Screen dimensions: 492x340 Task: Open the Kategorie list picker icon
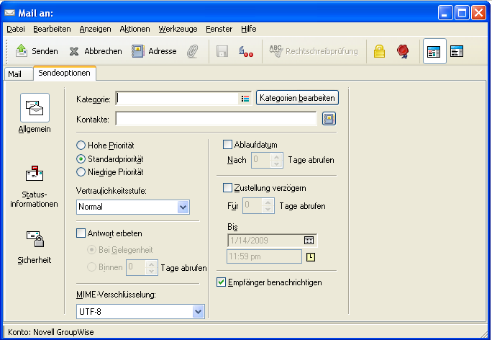tap(245, 99)
